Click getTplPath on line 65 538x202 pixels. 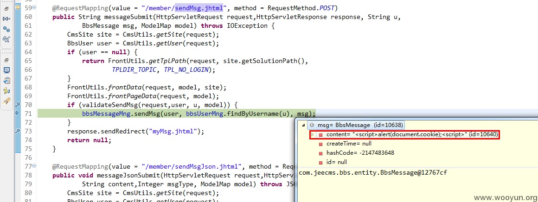point(167,62)
